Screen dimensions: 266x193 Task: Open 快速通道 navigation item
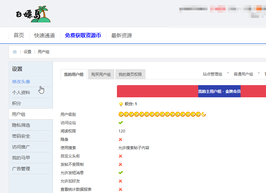(45, 35)
